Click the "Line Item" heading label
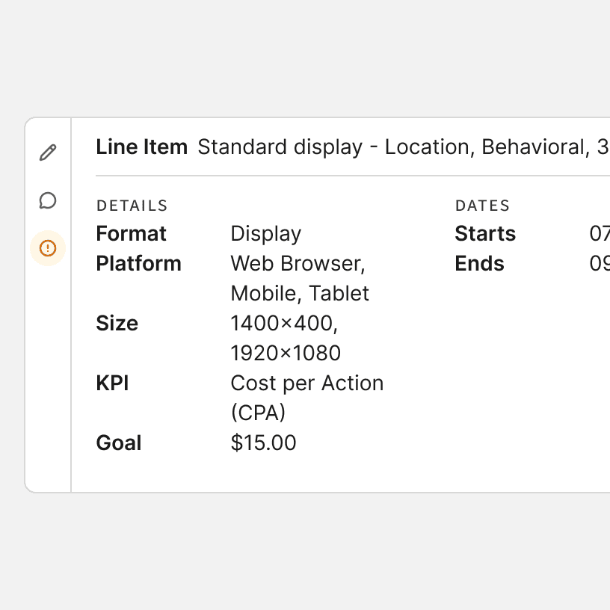Screen dimensions: 610x610 click(x=141, y=147)
